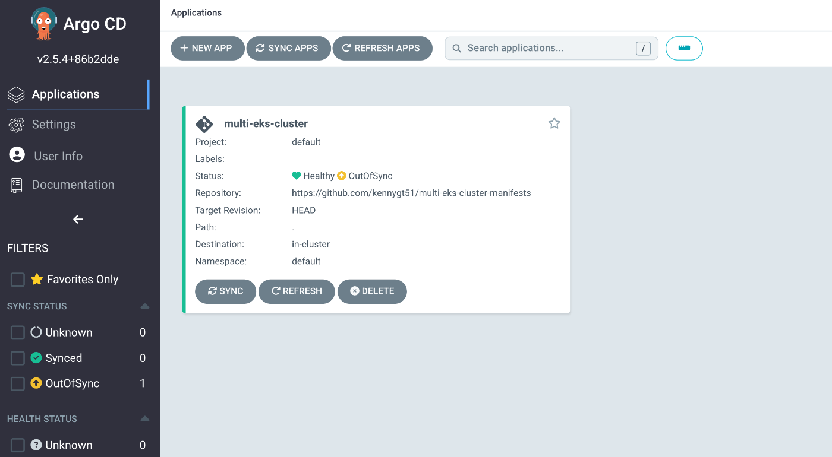Tick the OutOfSync filter checkbox
Screen dimensions: 832x457
(18, 383)
